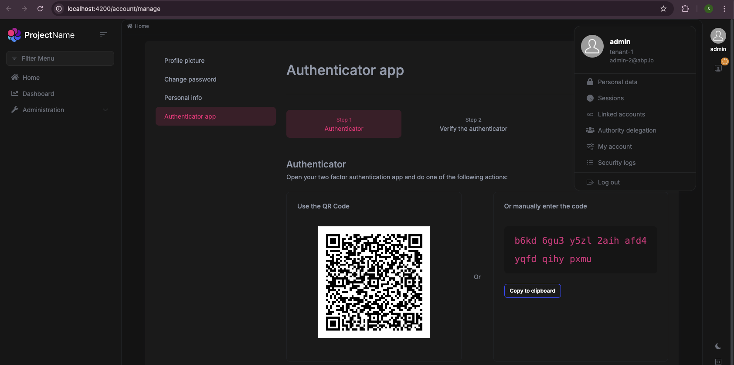Toggle dark mode with the moon icon

click(718, 346)
